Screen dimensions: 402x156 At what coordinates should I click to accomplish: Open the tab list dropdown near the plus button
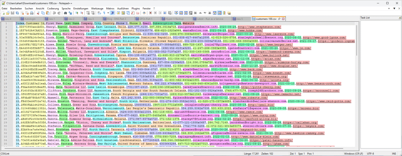(394, 8)
